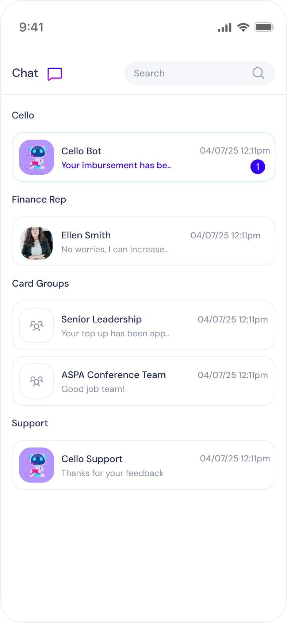Viewport: 287px width, 623px height.
Task: Tap the "Good job team!" message preview
Action: pos(93,389)
